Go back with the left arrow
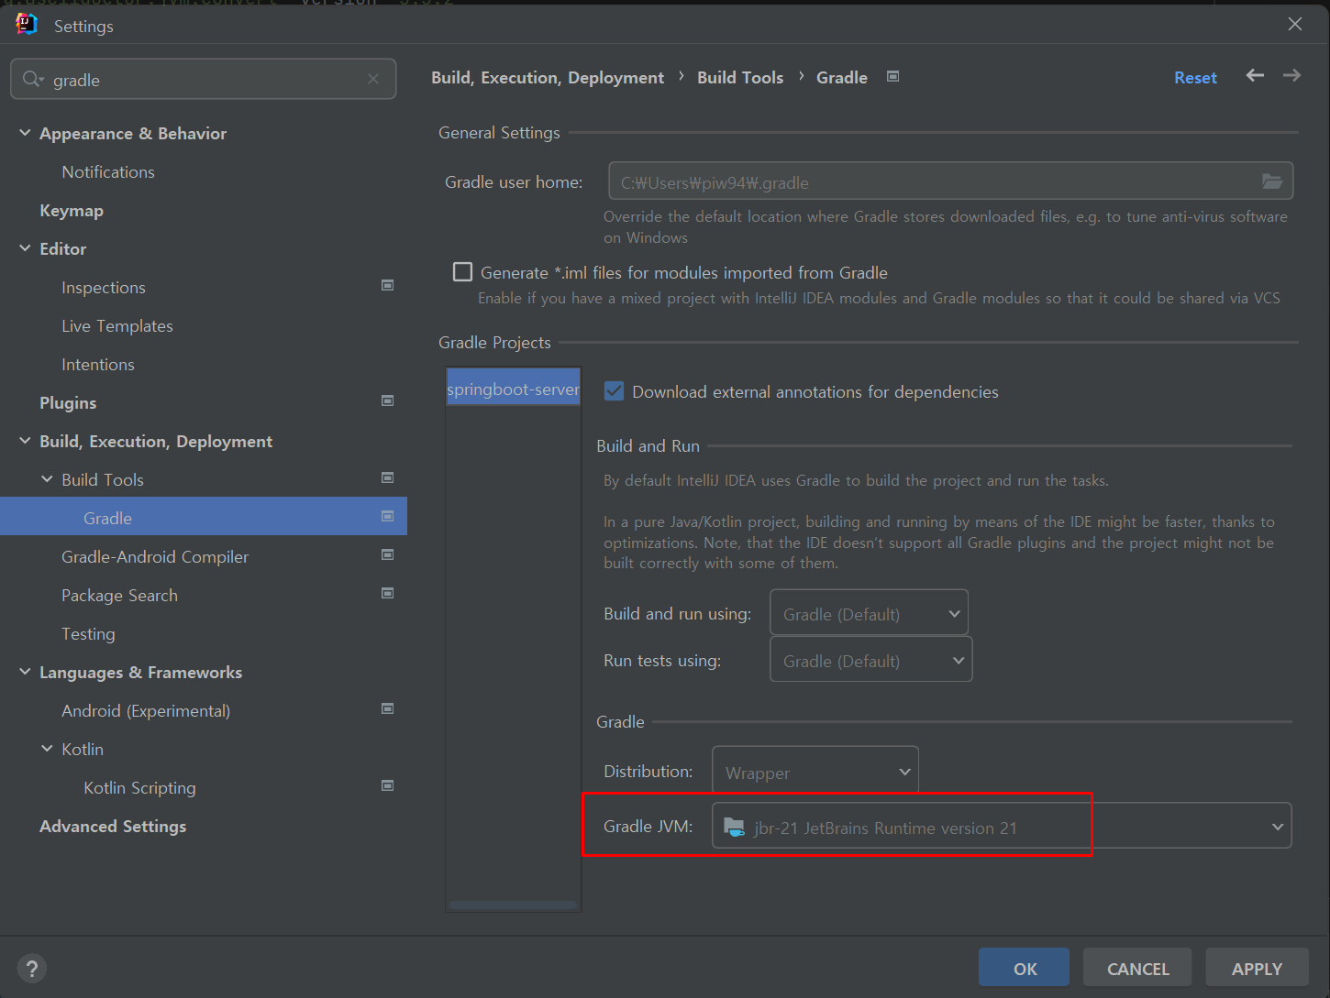Screen dimensions: 1330x998 point(1255,76)
